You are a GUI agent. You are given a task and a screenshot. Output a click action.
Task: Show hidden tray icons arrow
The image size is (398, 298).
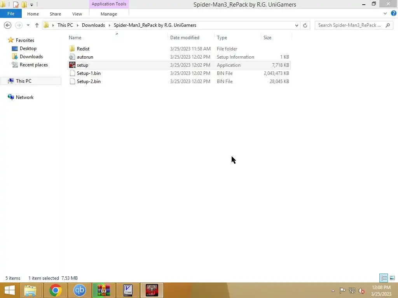tap(333, 291)
